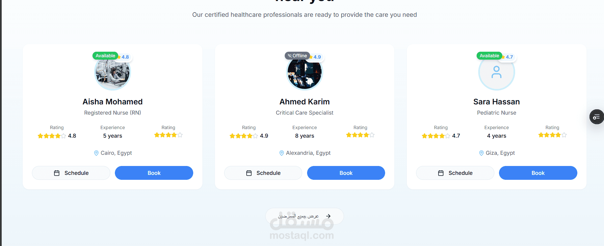Open Schedule for Aisha Mohamed

coord(71,173)
